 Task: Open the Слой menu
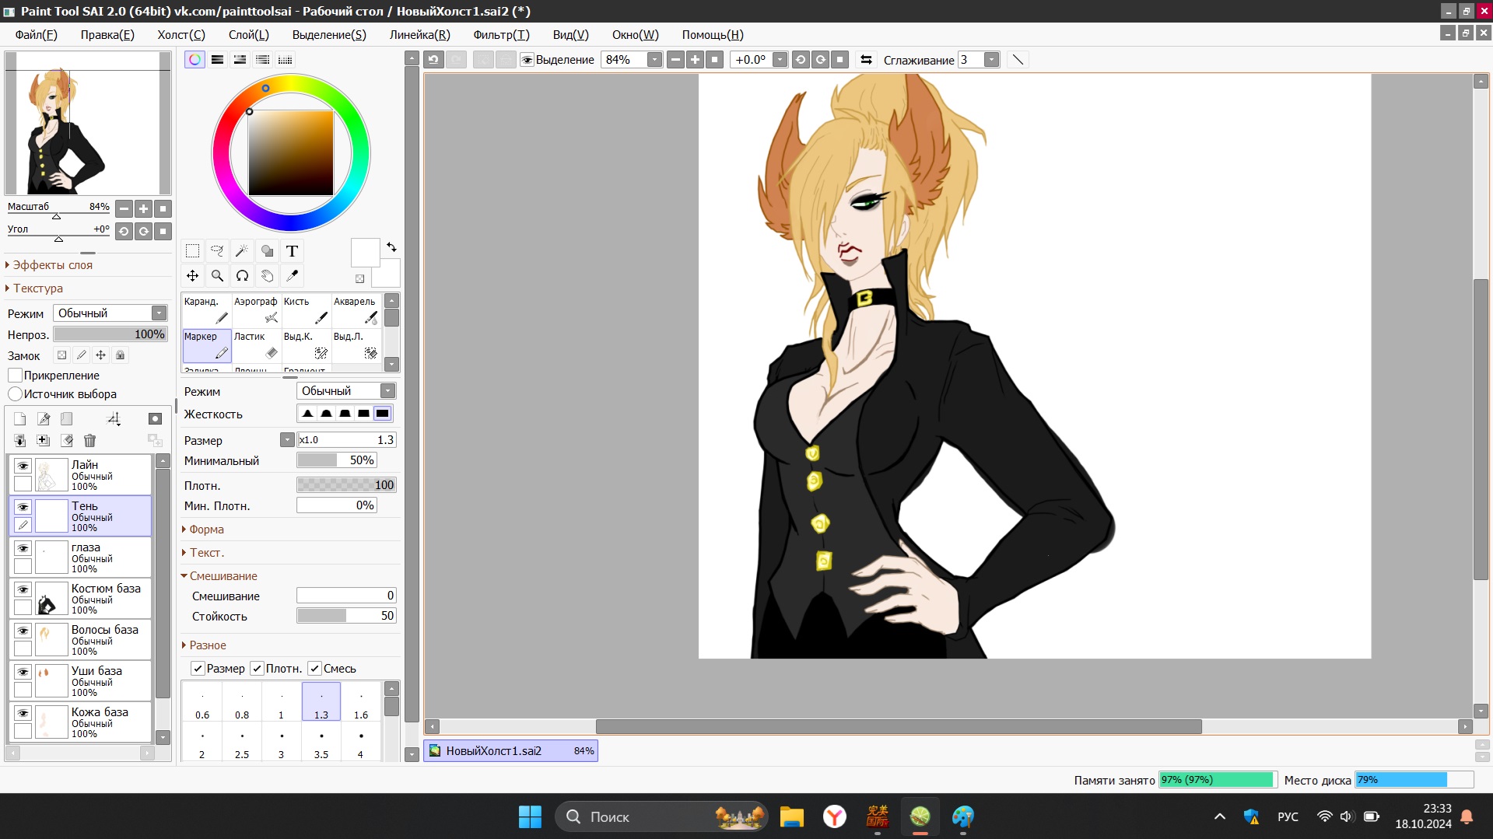tap(248, 35)
